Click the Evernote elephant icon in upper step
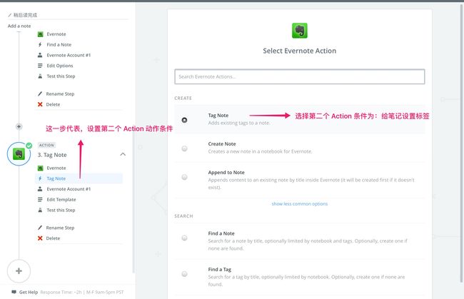Screen dimensions: 464x299 (x=40, y=34)
